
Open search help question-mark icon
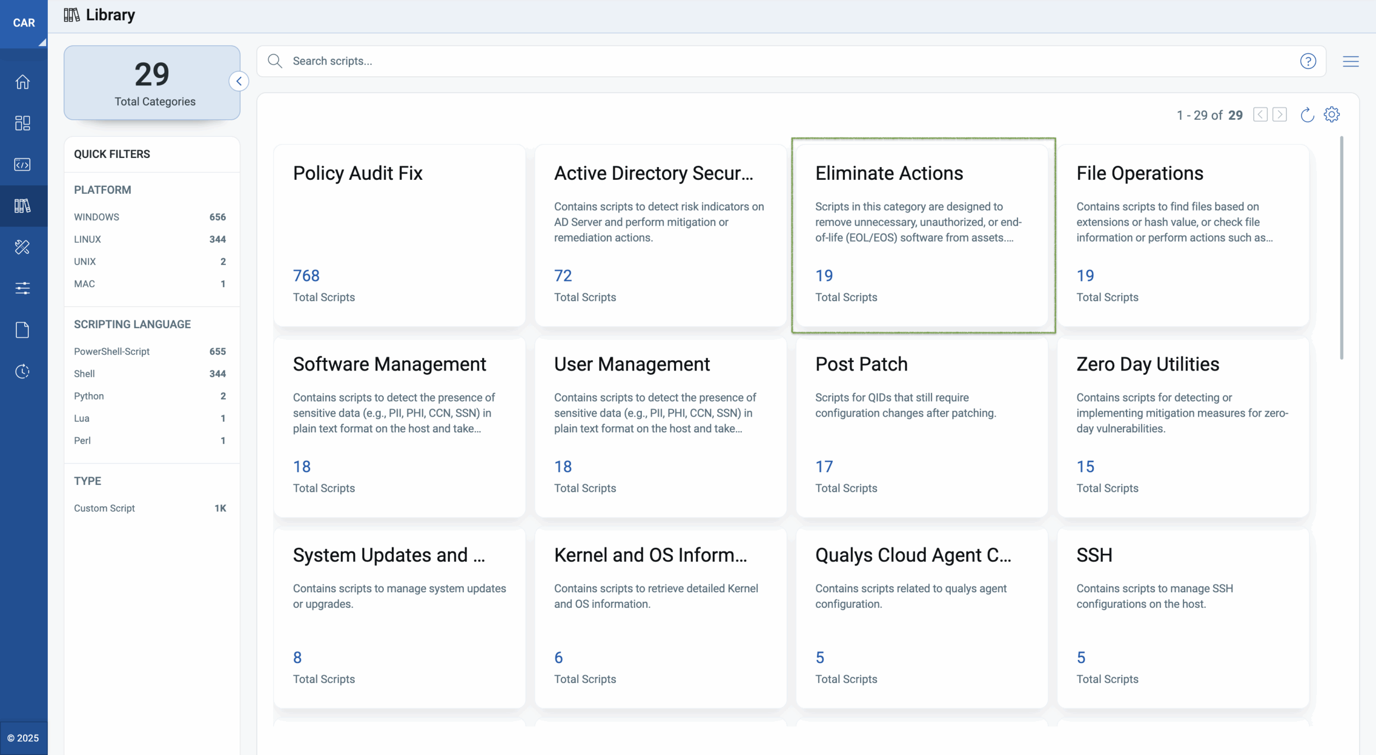pyautogui.click(x=1308, y=61)
